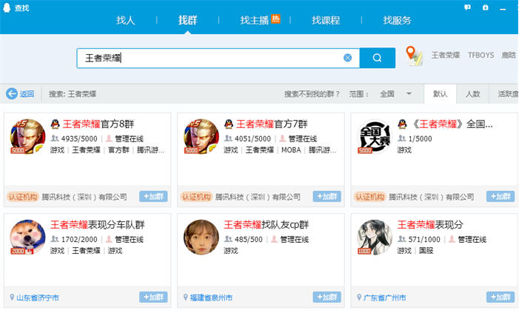519x322 pixels.
Task: Clear the search box text
Action: tap(347, 58)
